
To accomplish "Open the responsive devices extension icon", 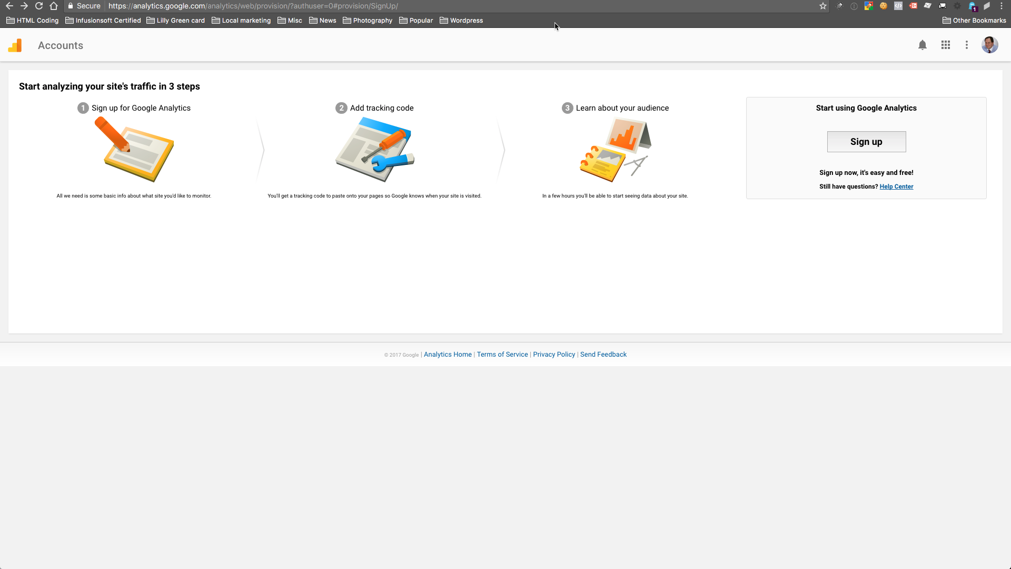I will point(943,6).
